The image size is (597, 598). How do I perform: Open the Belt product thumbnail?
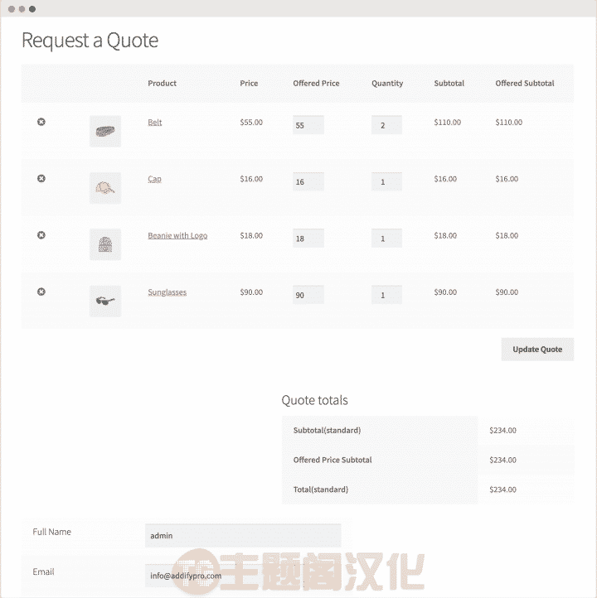[x=105, y=131]
